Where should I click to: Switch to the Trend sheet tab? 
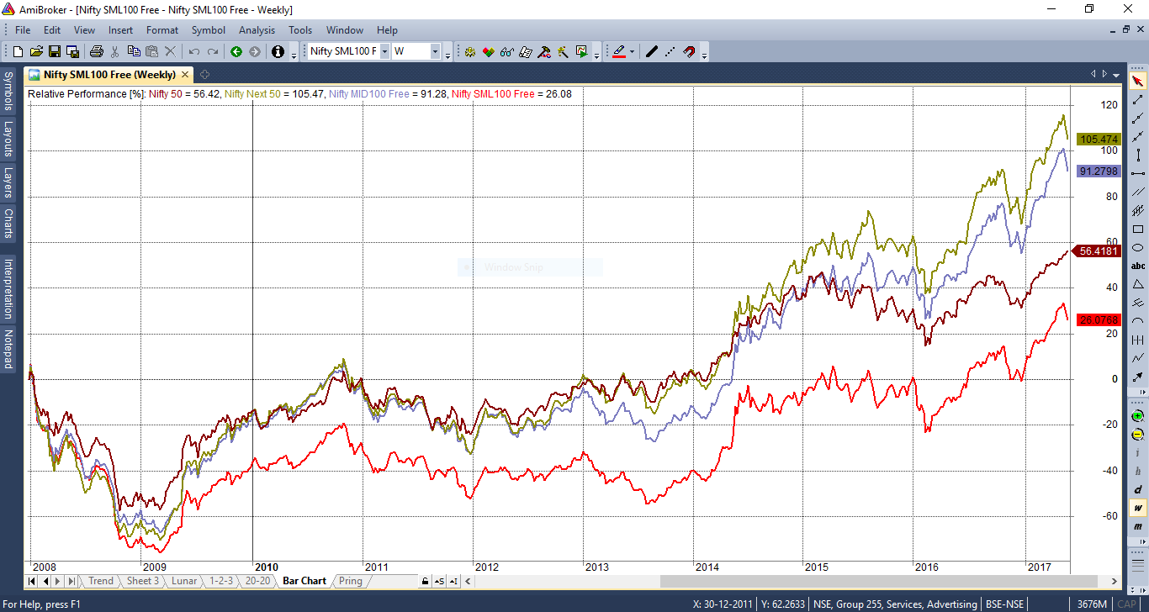pos(101,581)
